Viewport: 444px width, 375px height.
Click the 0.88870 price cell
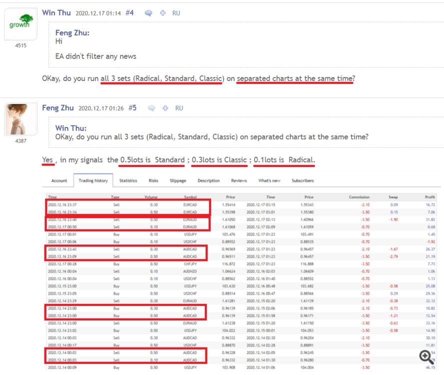tap(228, 345)
